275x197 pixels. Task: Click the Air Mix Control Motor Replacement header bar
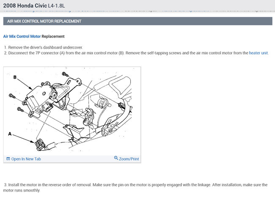pyautogui.click(x=137, y=21)
